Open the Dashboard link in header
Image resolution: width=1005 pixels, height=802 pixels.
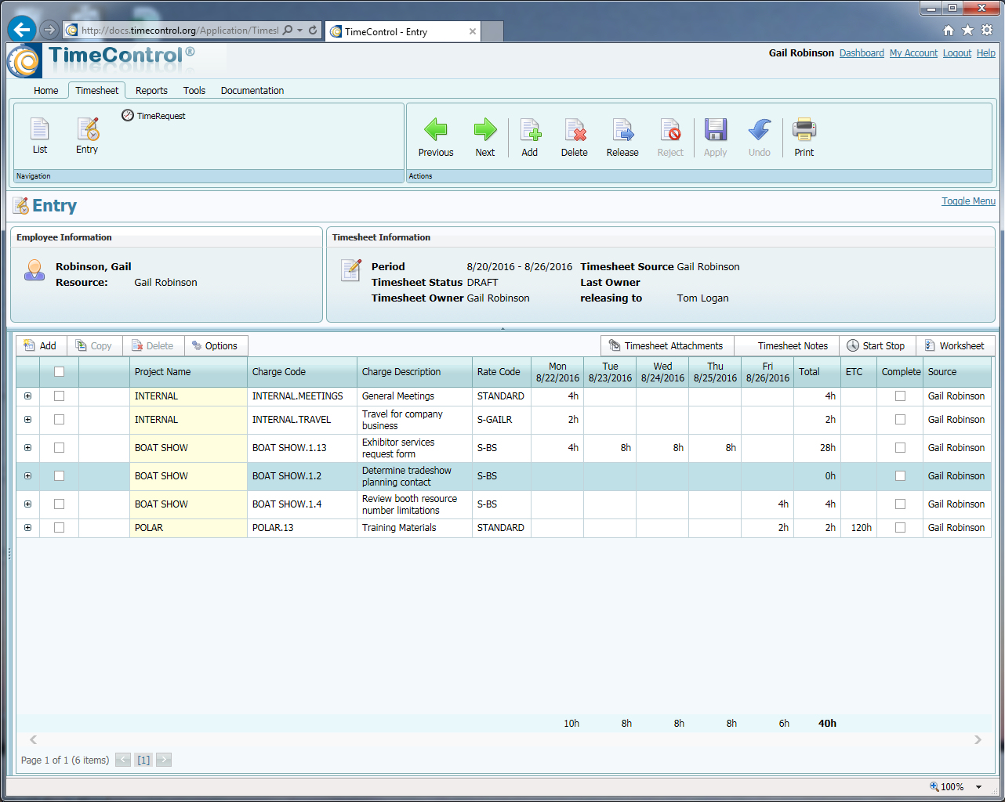(862, 53)
